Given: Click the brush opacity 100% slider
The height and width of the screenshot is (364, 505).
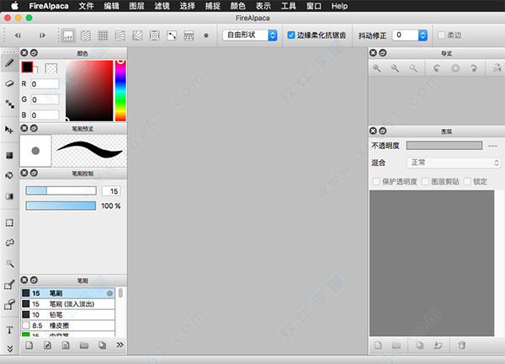Looking at the screenshot, I should pyautogui.click(x=61, y=206).
